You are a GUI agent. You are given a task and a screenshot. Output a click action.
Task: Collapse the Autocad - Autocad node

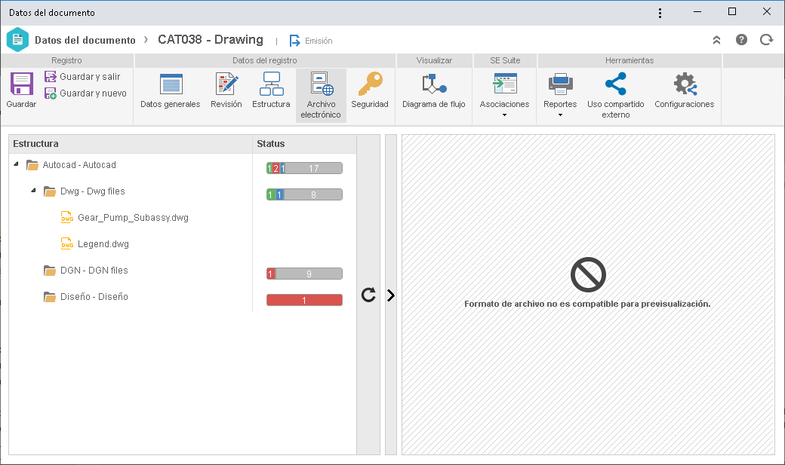[x=17, y=164]
